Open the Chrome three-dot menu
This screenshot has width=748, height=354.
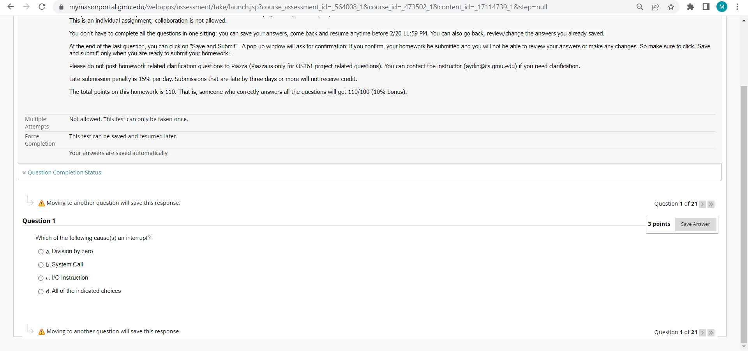click(737, 7)
